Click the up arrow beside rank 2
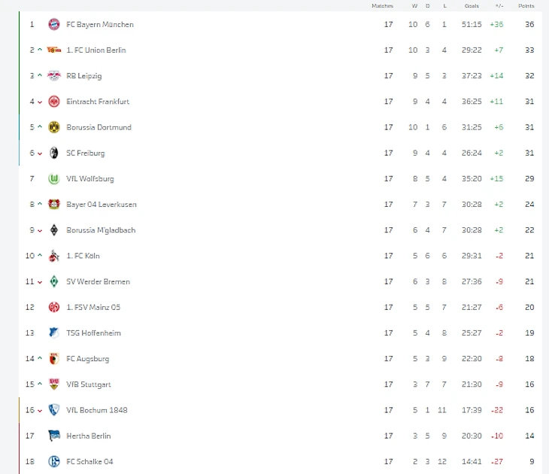The height and width of the screenshot is (474, 549). point(40,50)
